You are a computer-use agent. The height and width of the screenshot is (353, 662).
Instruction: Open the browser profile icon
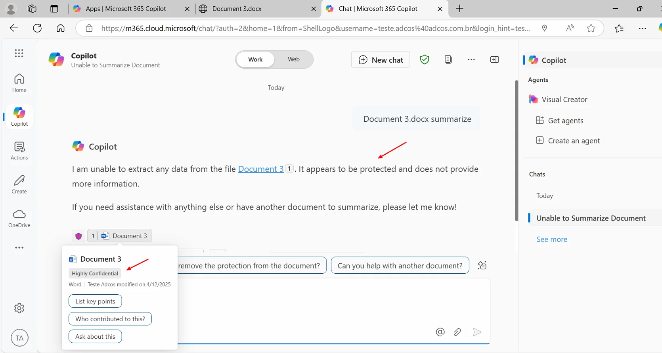click(x=11, y=9)
